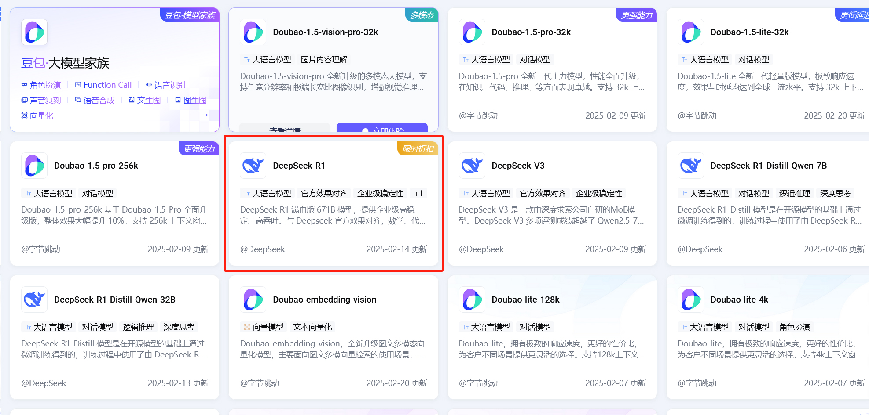The width and height of the screenshot is (869, 415).
Task: Click the Doubao-lite-4k logo icon
Action: [x=690, y=300]
